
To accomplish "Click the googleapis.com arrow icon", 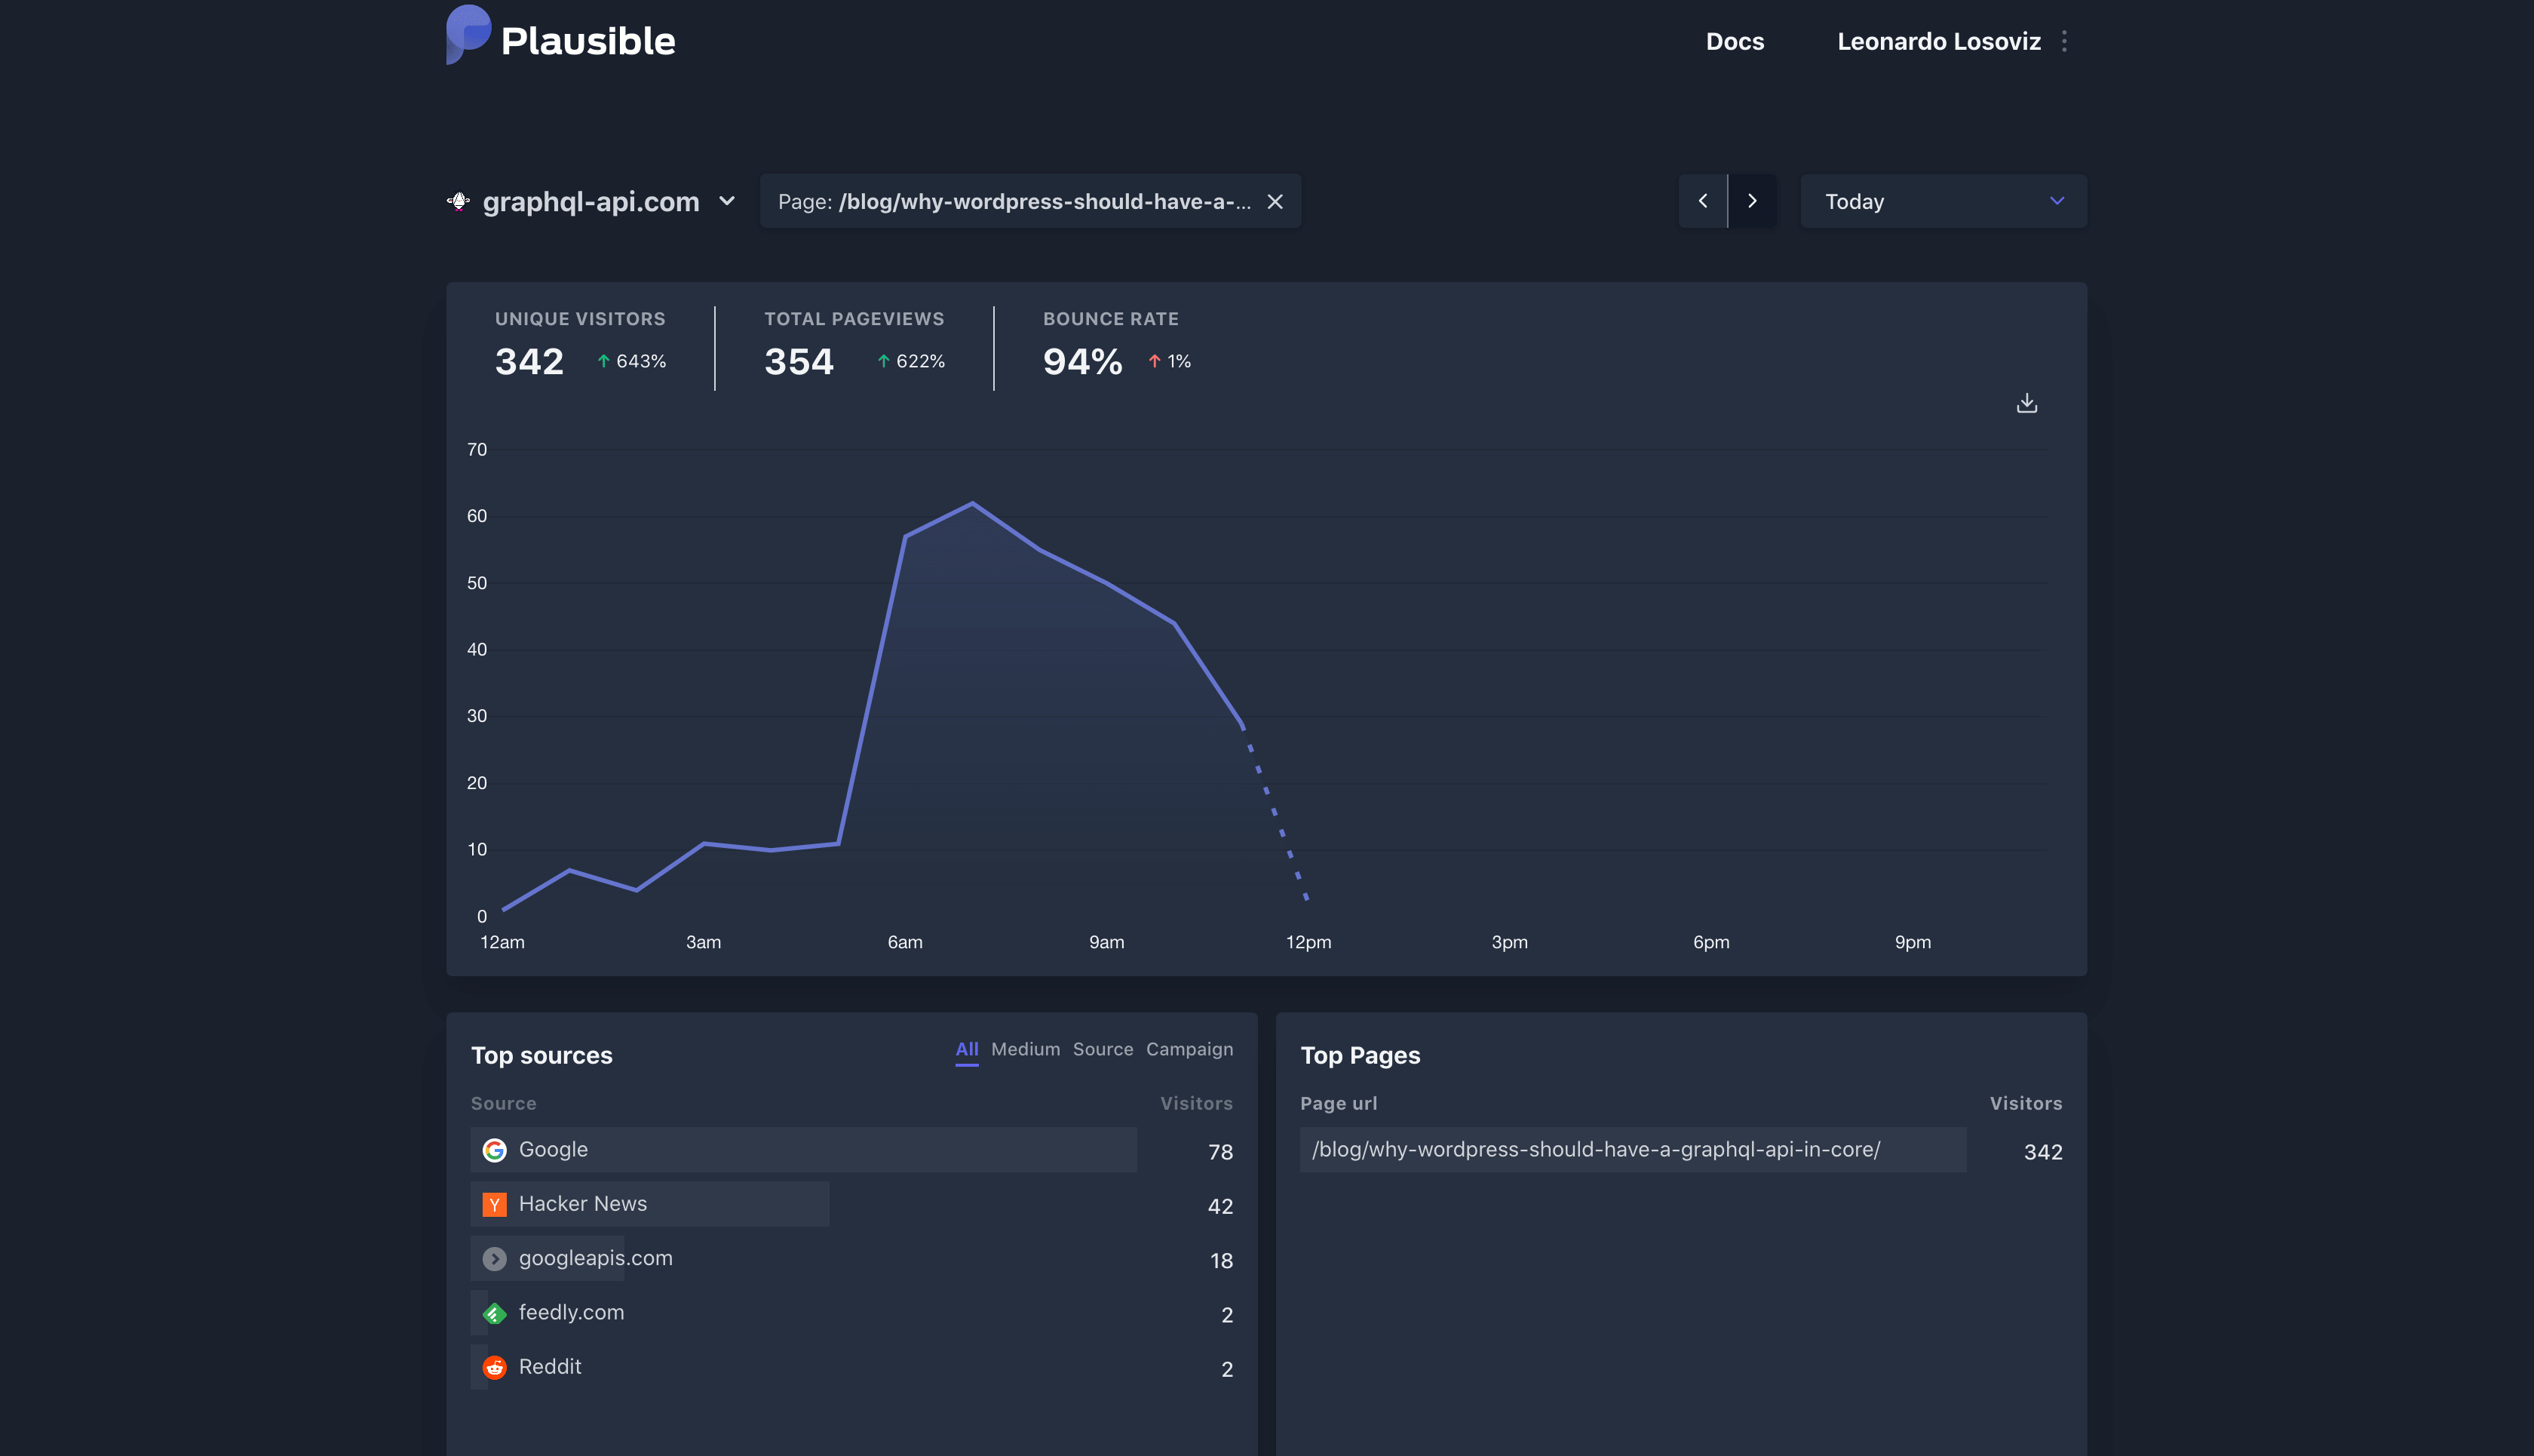I will tap(495, 1258).
